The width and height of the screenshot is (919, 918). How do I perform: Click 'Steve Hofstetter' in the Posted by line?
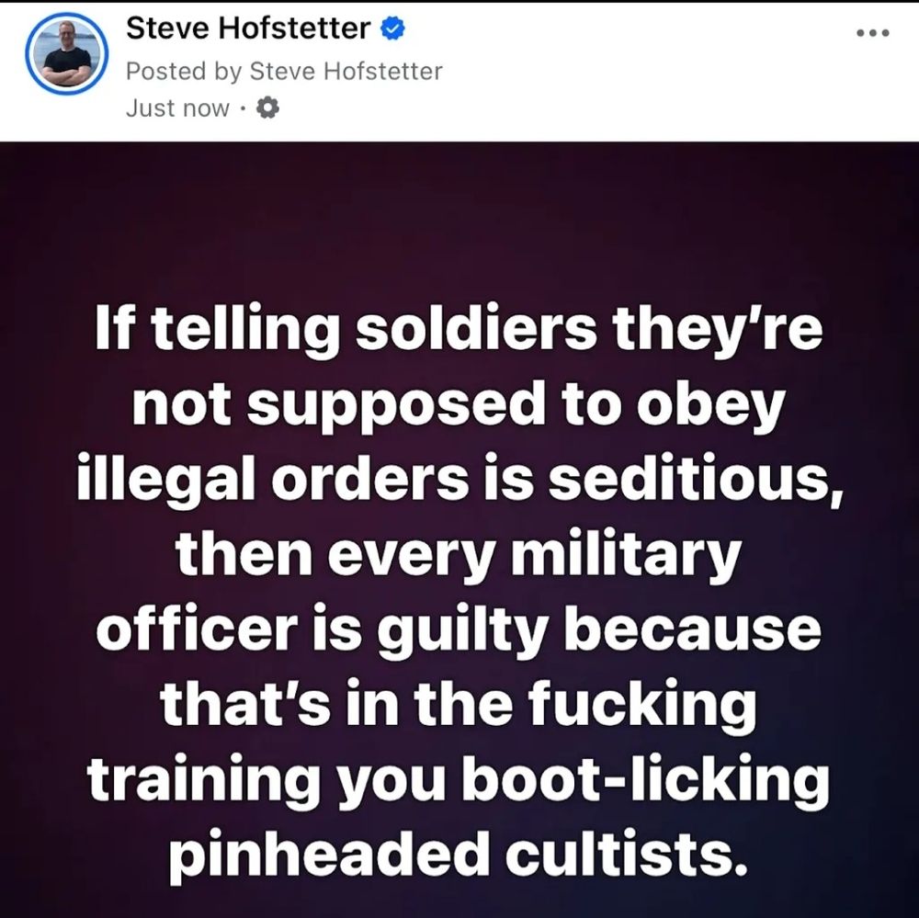click(x=346, y=72)
